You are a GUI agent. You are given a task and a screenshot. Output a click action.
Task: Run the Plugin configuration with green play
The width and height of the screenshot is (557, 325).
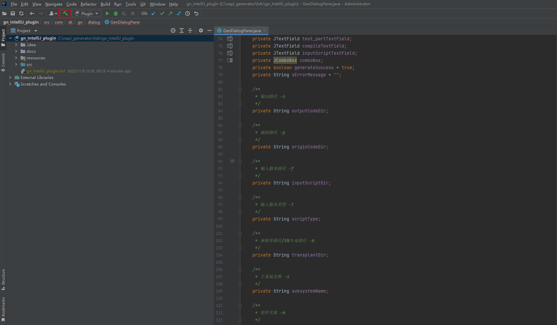107,13
